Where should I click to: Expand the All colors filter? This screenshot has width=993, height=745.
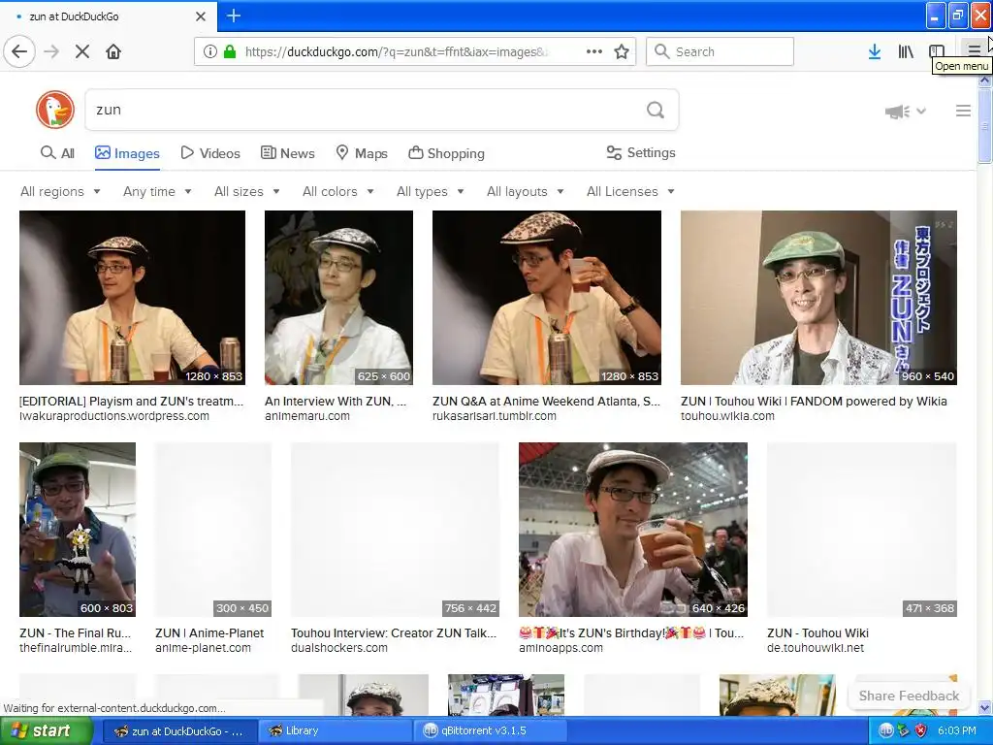point(338,191)
